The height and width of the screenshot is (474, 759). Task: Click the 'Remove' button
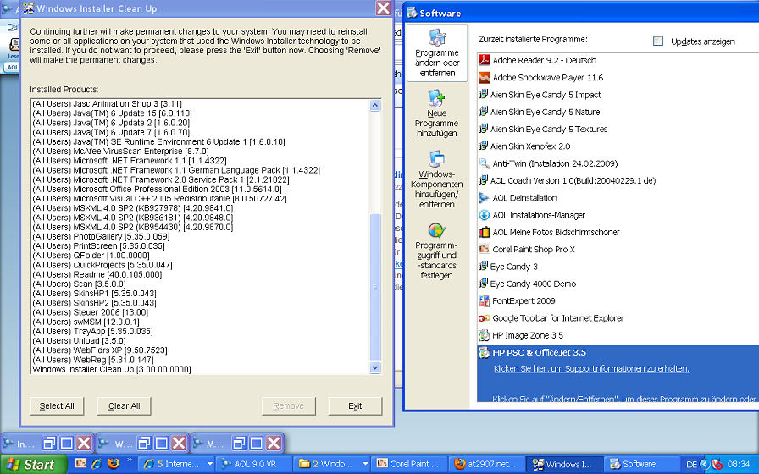pos(289,405)
